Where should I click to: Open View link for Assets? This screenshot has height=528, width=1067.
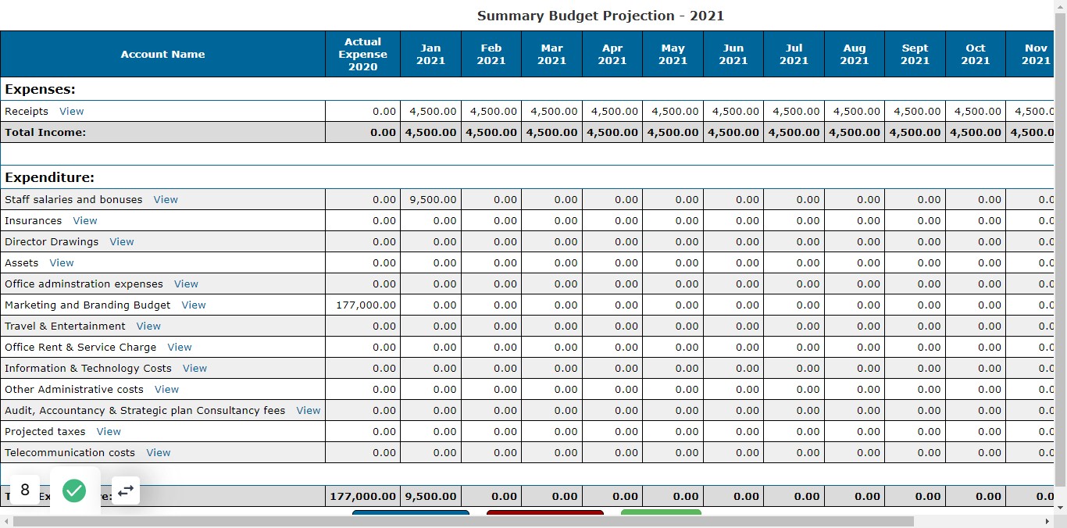62,263
